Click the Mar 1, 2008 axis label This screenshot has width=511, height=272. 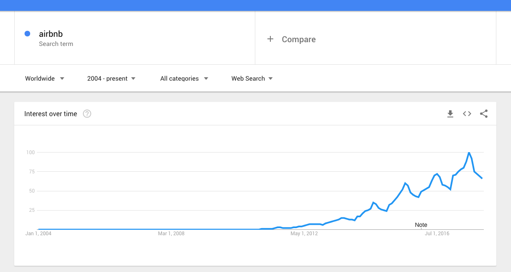point(171,234)
